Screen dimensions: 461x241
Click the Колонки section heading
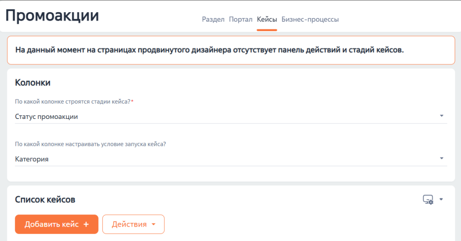32,83
